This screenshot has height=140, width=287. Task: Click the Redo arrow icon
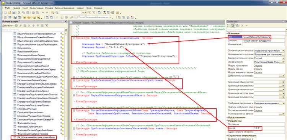pos(47,13)
